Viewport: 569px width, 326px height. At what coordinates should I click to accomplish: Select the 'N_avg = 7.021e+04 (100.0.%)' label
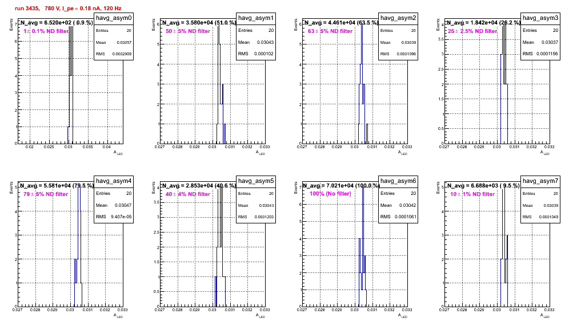click(341, 185)
